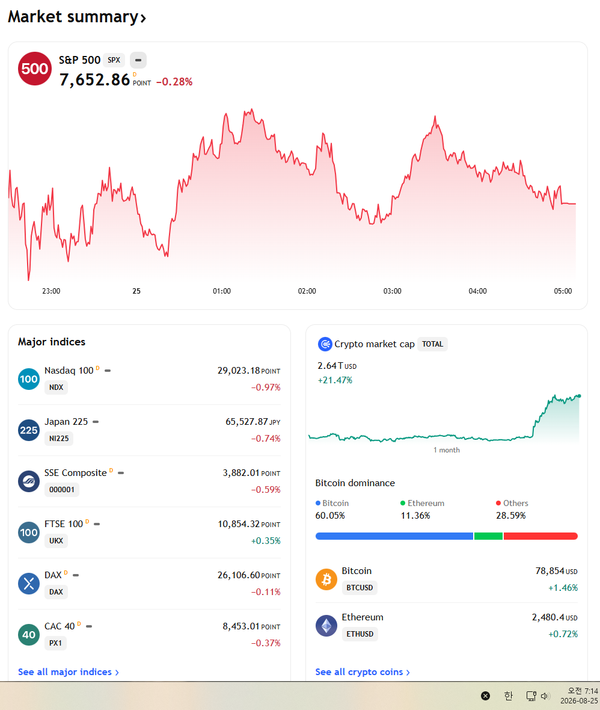Click the DAX blue X logo icon

pyautogui.click(x=29, y=584)
